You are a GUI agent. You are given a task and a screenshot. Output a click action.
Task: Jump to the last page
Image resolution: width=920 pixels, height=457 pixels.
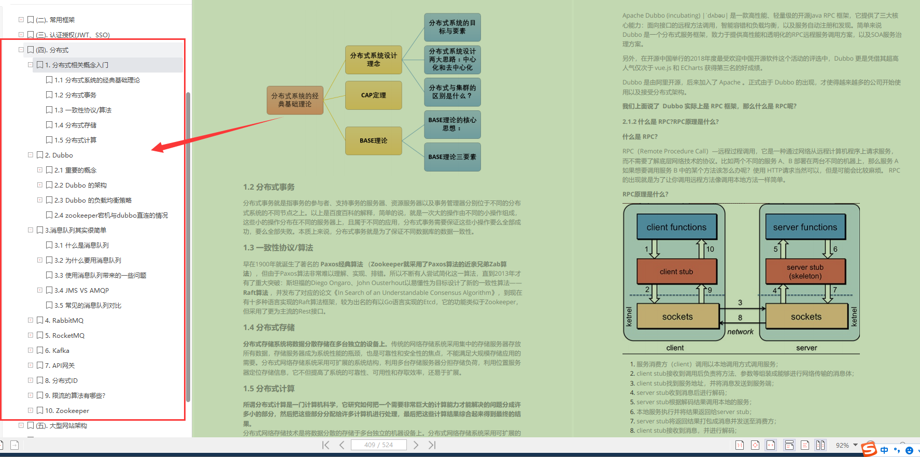point(432,445)
